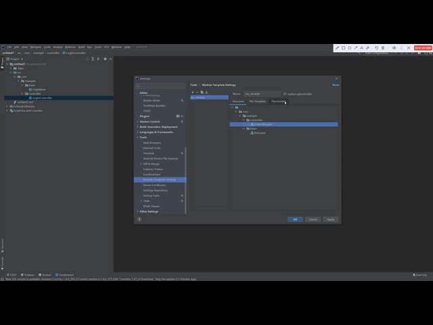
Task: Open the File menu
Action: [x=9, y=47]
